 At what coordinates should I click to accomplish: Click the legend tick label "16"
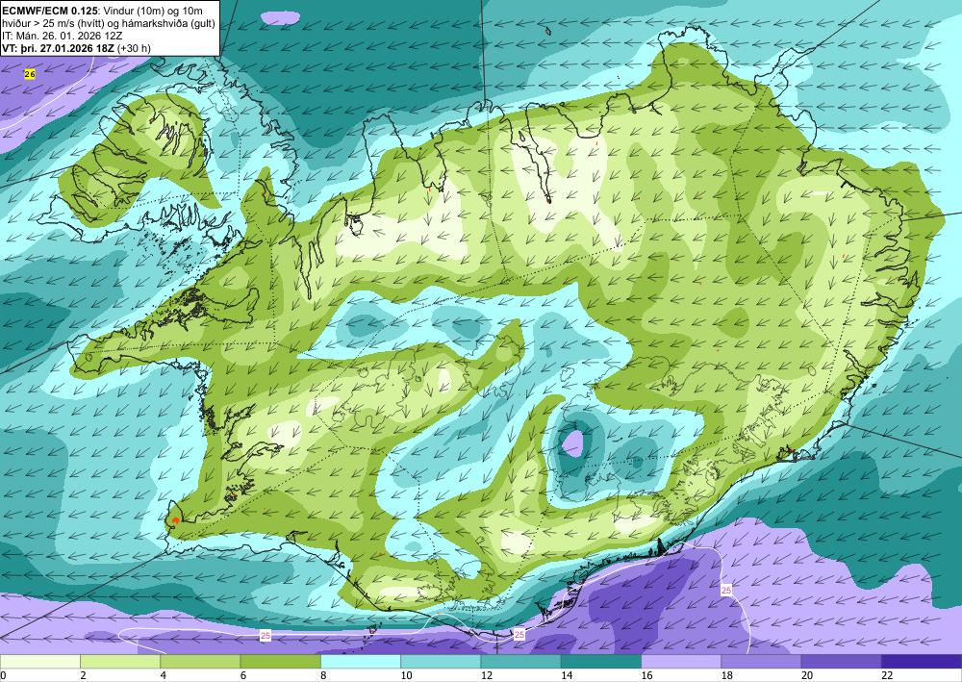pos(646,676)
